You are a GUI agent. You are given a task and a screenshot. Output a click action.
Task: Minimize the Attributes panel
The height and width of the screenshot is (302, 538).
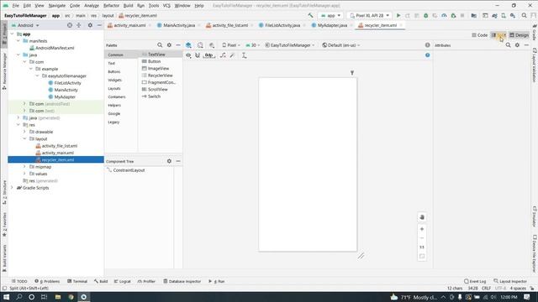pyautogui.click(x=527, y=44)
